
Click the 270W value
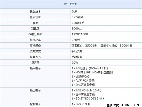pos(76,40)
